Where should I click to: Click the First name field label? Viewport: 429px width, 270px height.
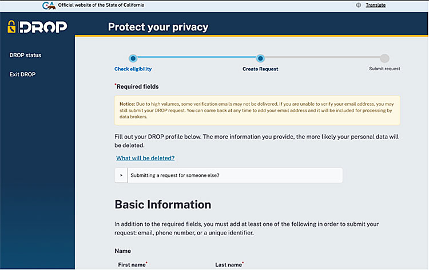[132, 265]
